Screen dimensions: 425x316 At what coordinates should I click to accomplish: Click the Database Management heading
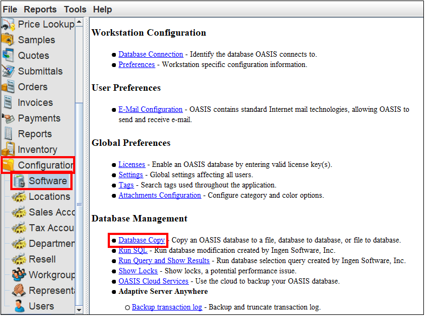click(x=139, y=219)
